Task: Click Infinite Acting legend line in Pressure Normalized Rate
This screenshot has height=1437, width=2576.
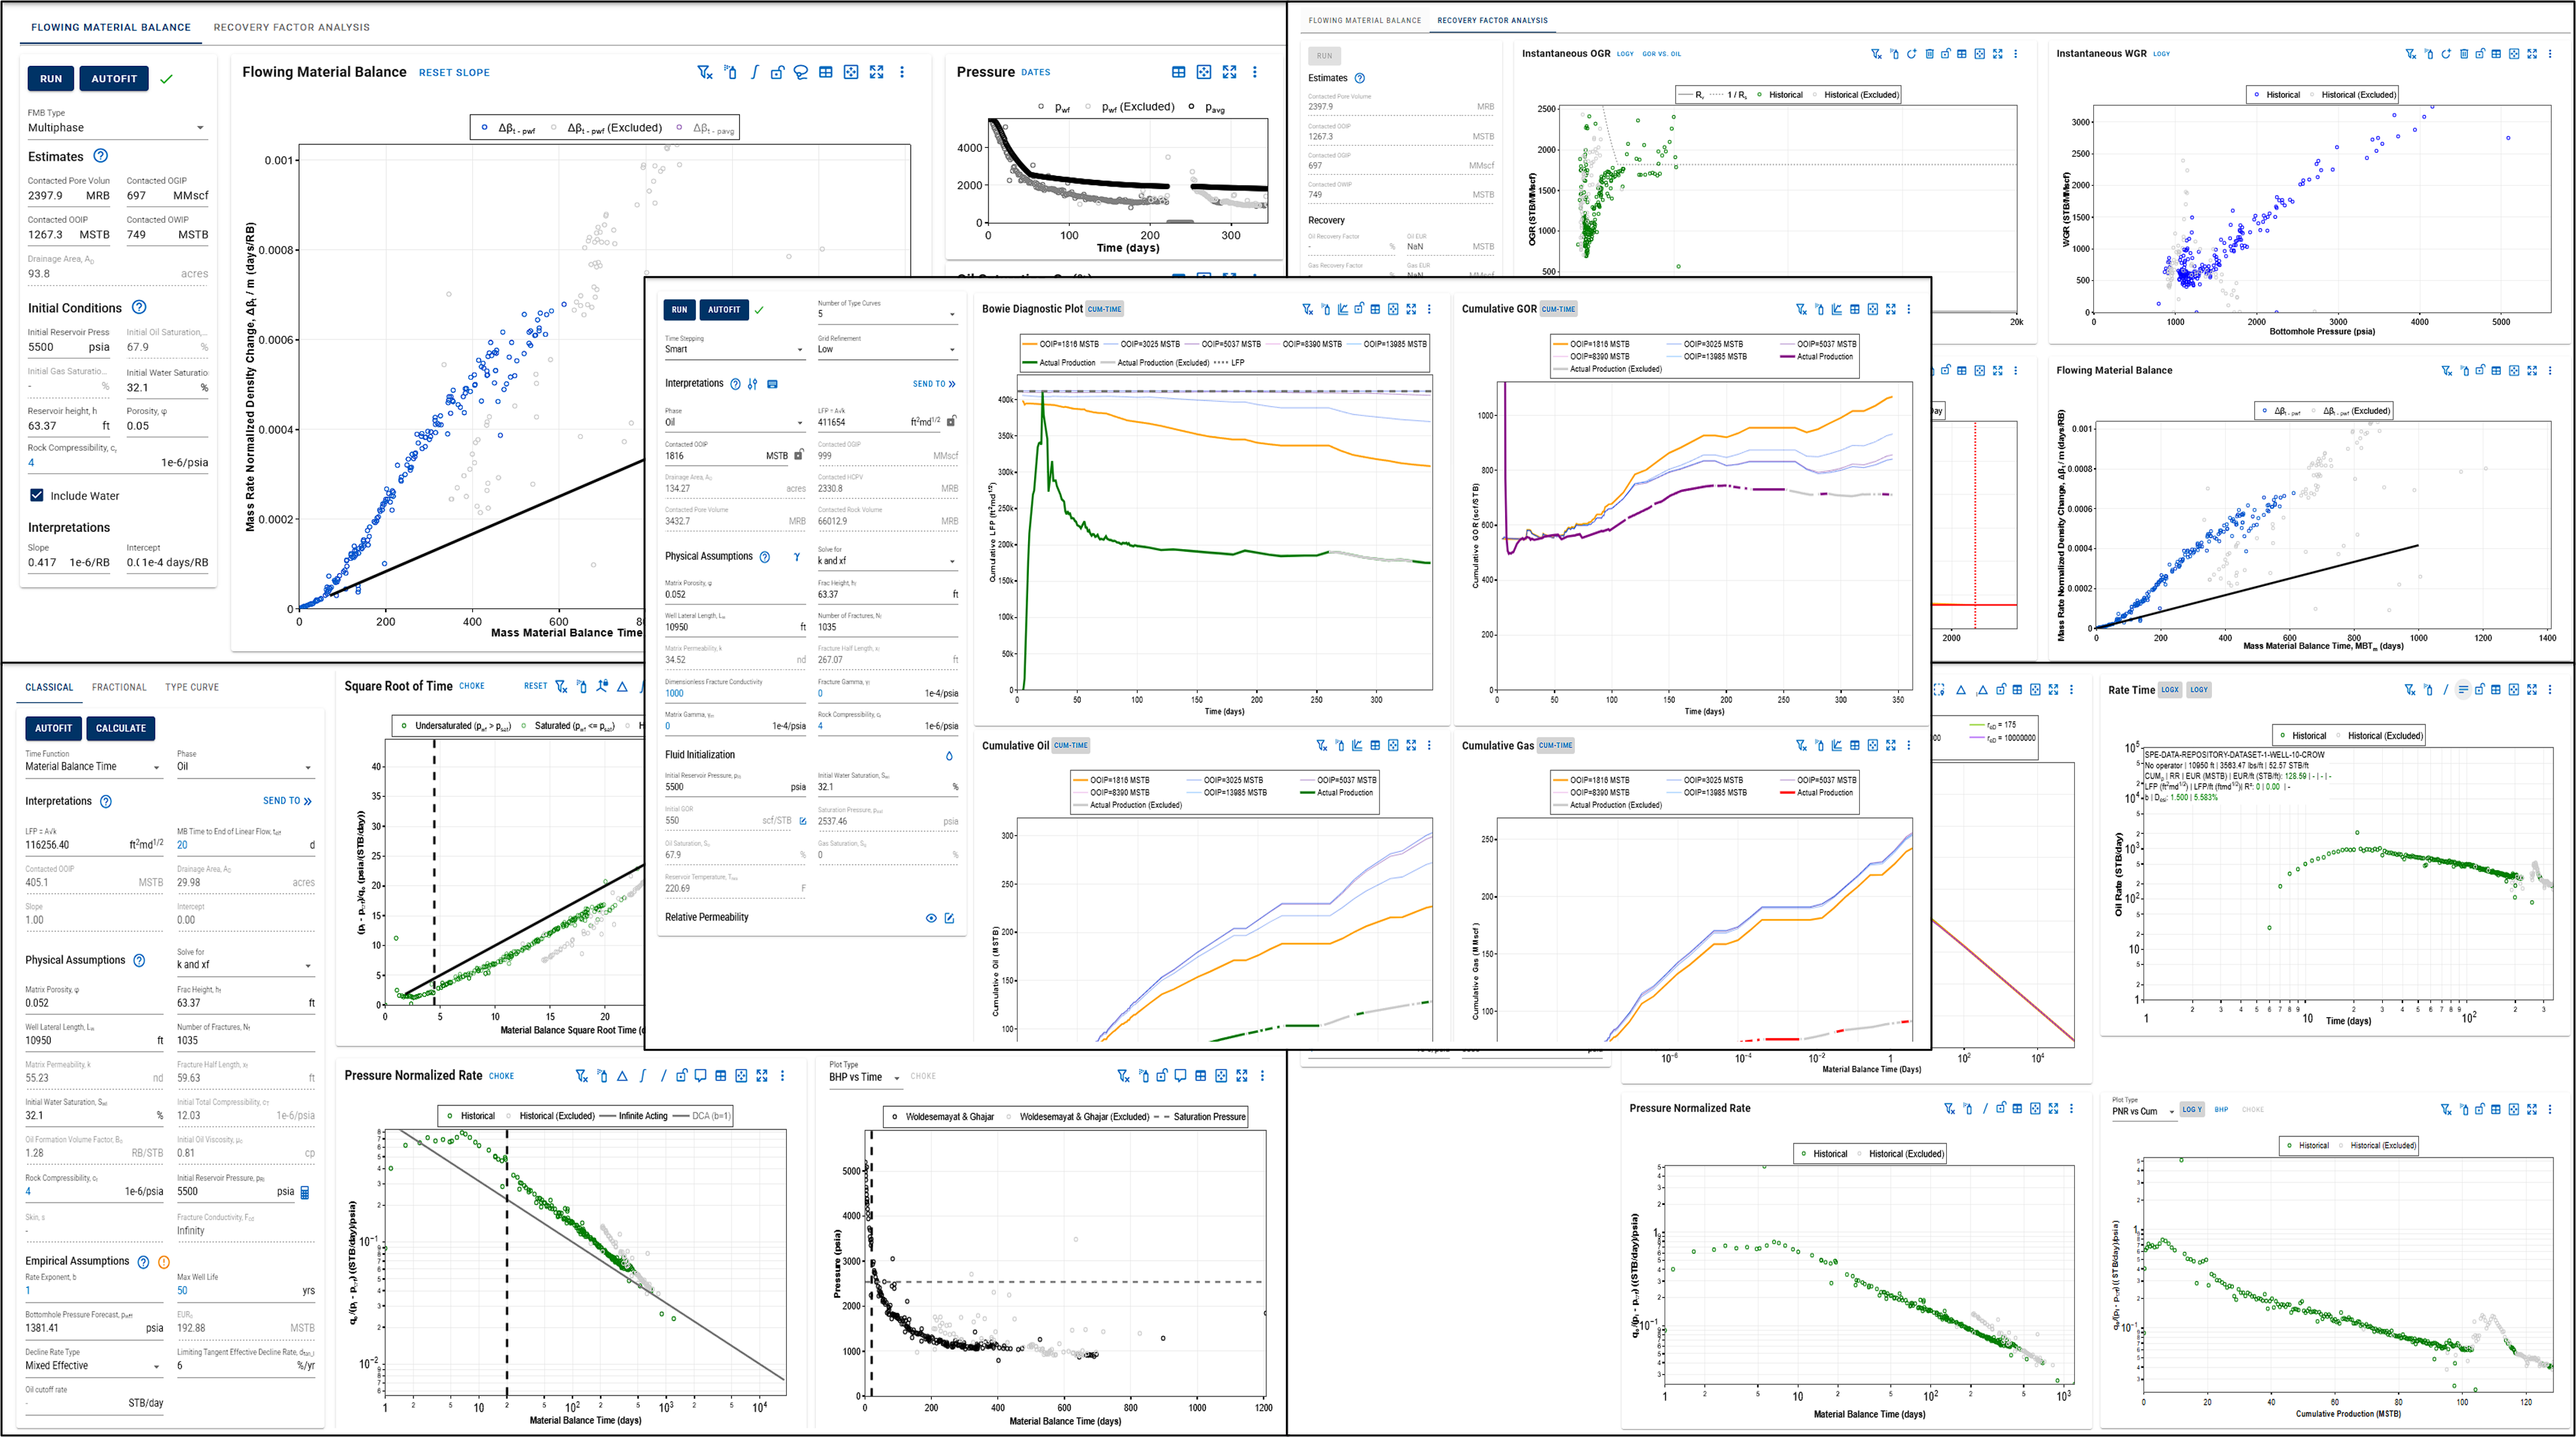Action: (607, 1116)
